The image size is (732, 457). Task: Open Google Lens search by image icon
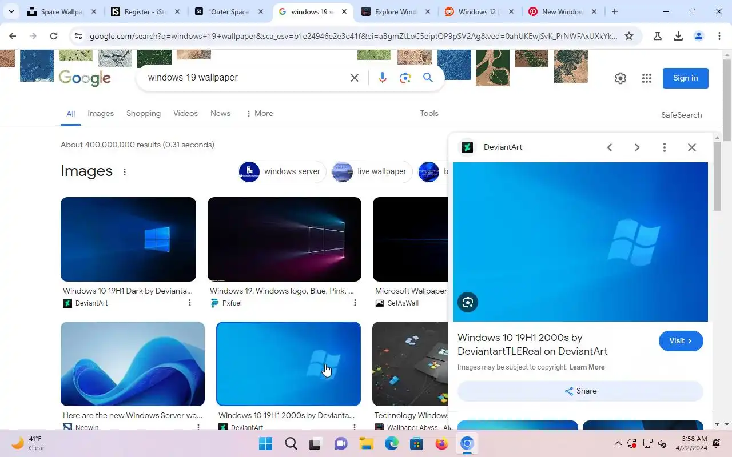405,78
